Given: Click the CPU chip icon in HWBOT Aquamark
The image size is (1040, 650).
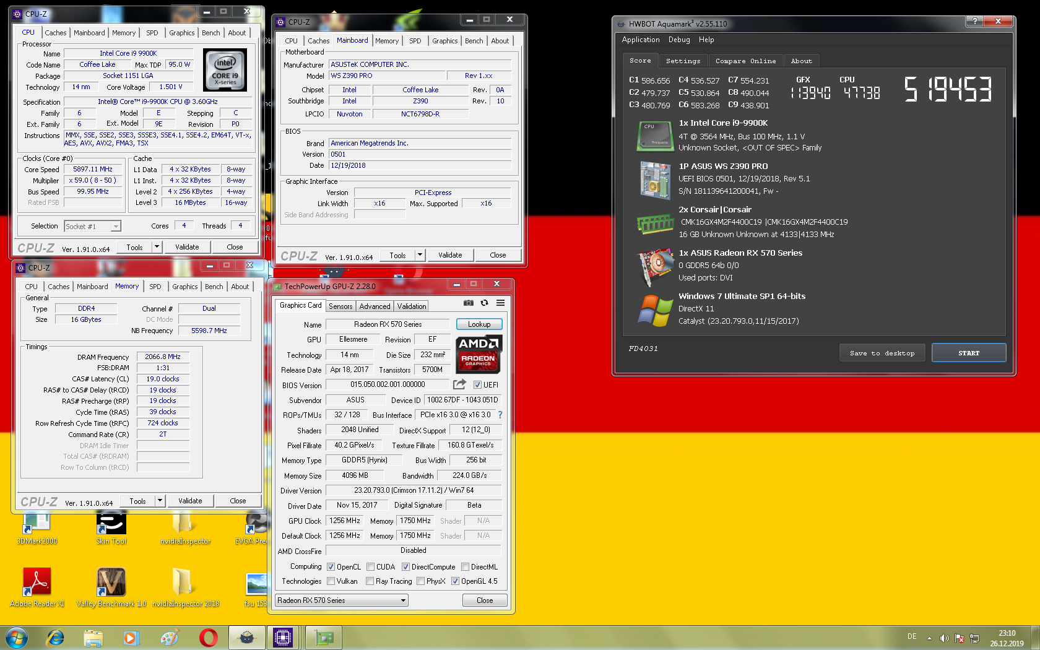Looking at the screenshot, I should tap(655, 136).
